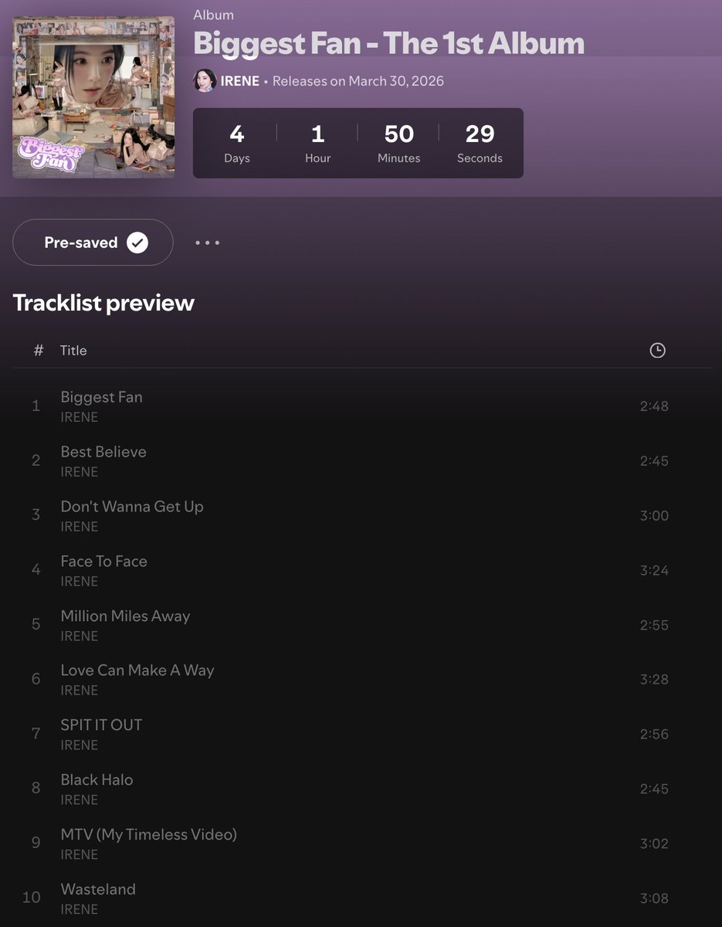Click the 2:56 duration value
This screenshot has height=927, width=722.
(x=654, y=735)
